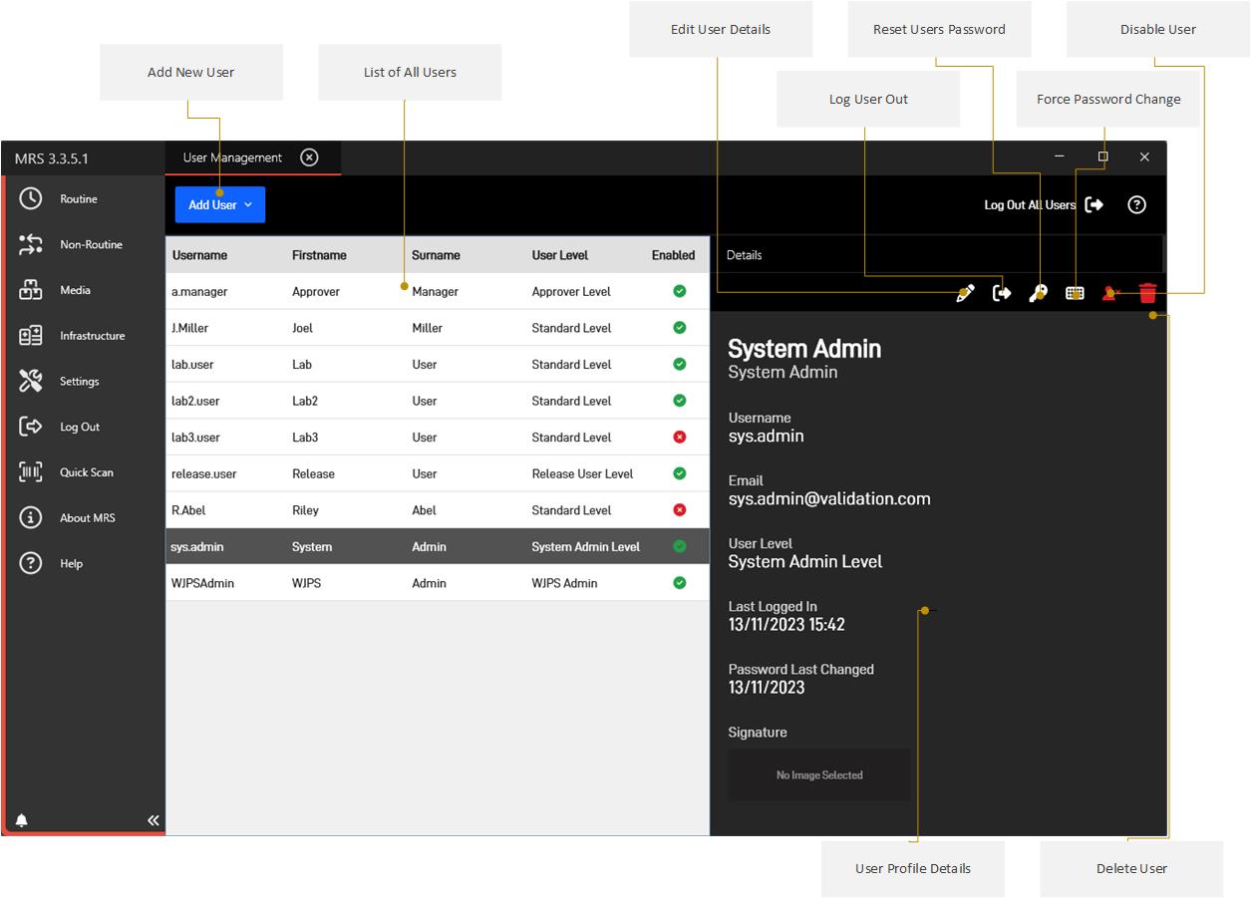The image size is (1251, 898).
Task: Open notifications bell in sidebar
Action: (x=22, y=820)
